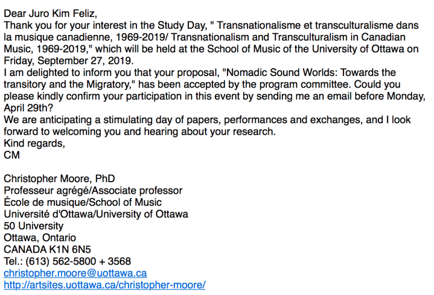
Task: Click the "École de musique/School of Music" line
Action: click(83, 202)
